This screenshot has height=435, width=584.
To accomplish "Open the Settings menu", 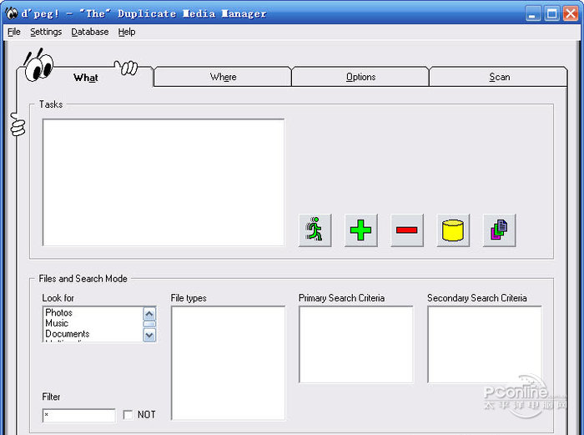I will tap(46, 32).
